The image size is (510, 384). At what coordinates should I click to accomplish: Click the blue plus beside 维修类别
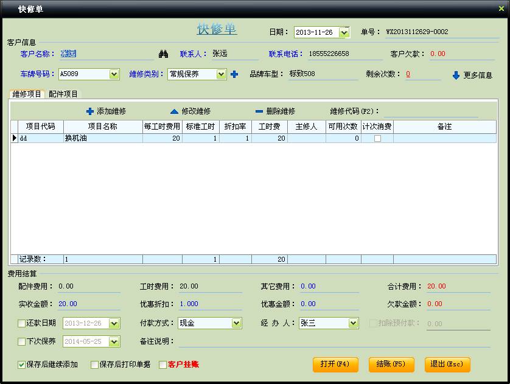pyautogui.click(x=234, y=74)
